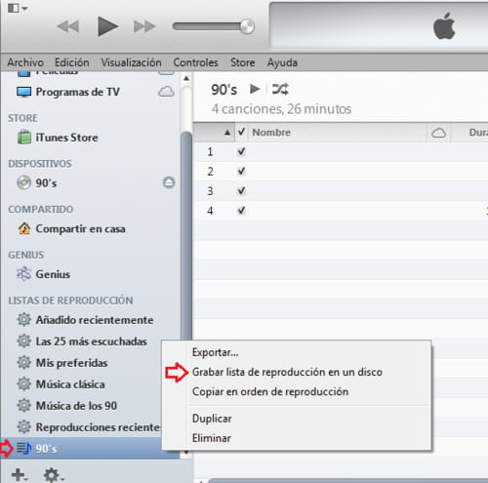Click the sidebar scrollbar up arrow

[186, 78]
